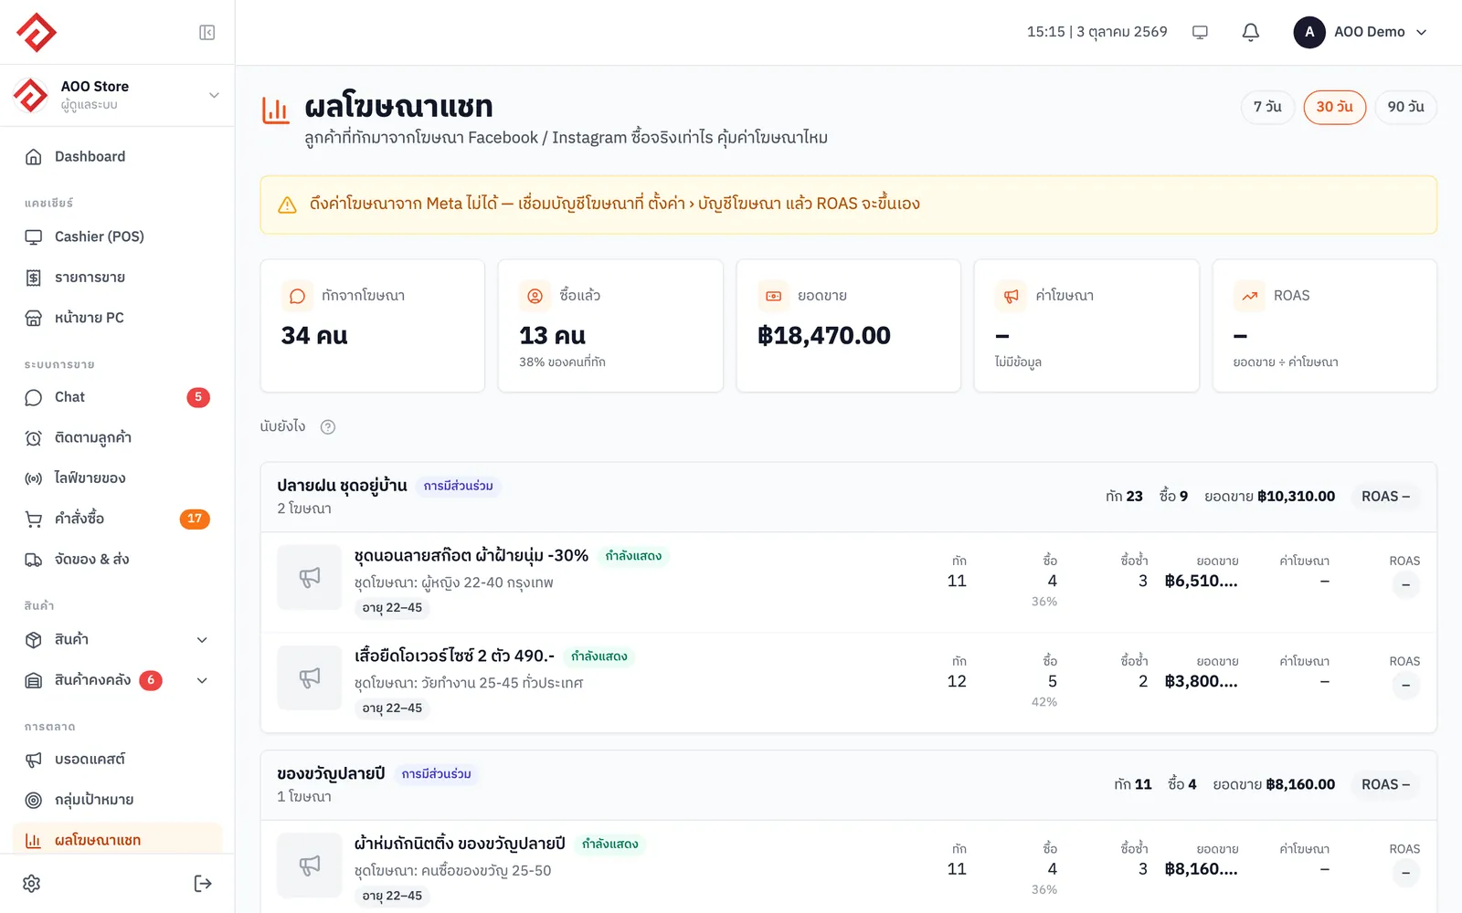This screenshot has height=913, width=1462.
Task: Open the settings gear at sidebar bottom
Action: click(32, 883)
